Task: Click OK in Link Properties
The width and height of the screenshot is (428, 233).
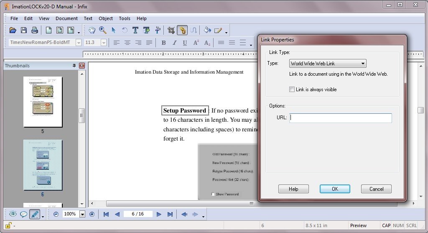Action: [x=335, y=189]
